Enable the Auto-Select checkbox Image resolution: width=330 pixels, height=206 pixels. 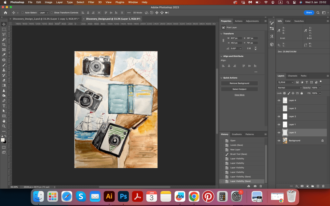(x=23, y=13)
